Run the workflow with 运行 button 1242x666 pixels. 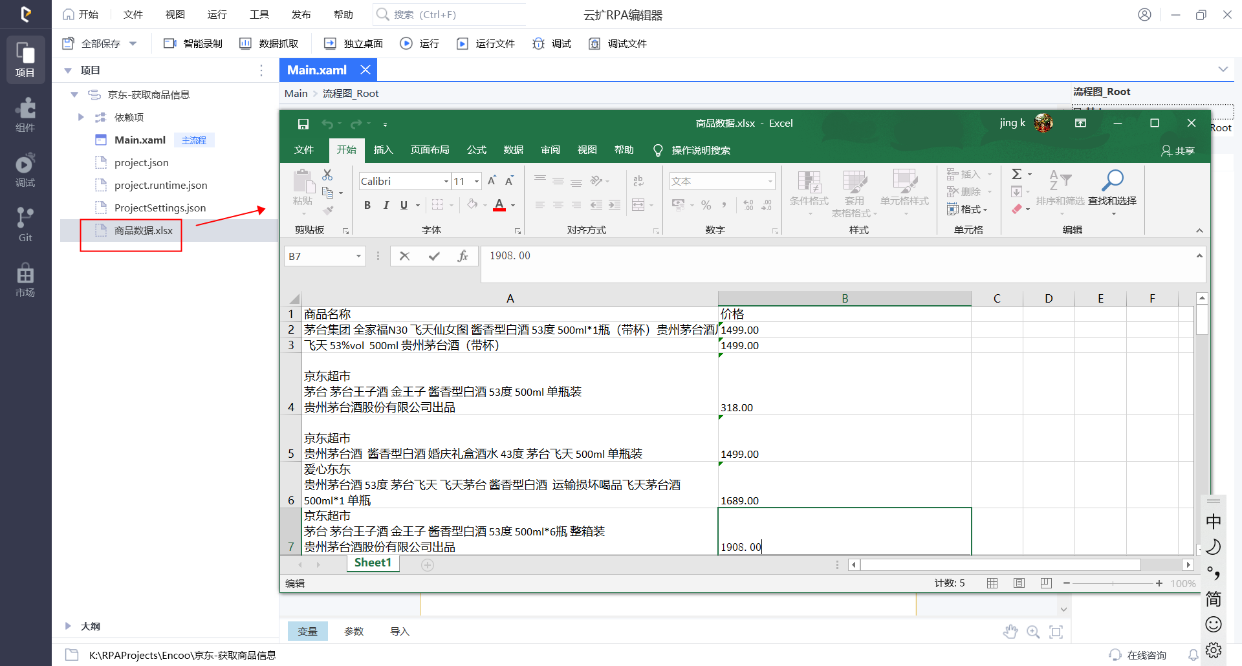(x=420, y=43)
